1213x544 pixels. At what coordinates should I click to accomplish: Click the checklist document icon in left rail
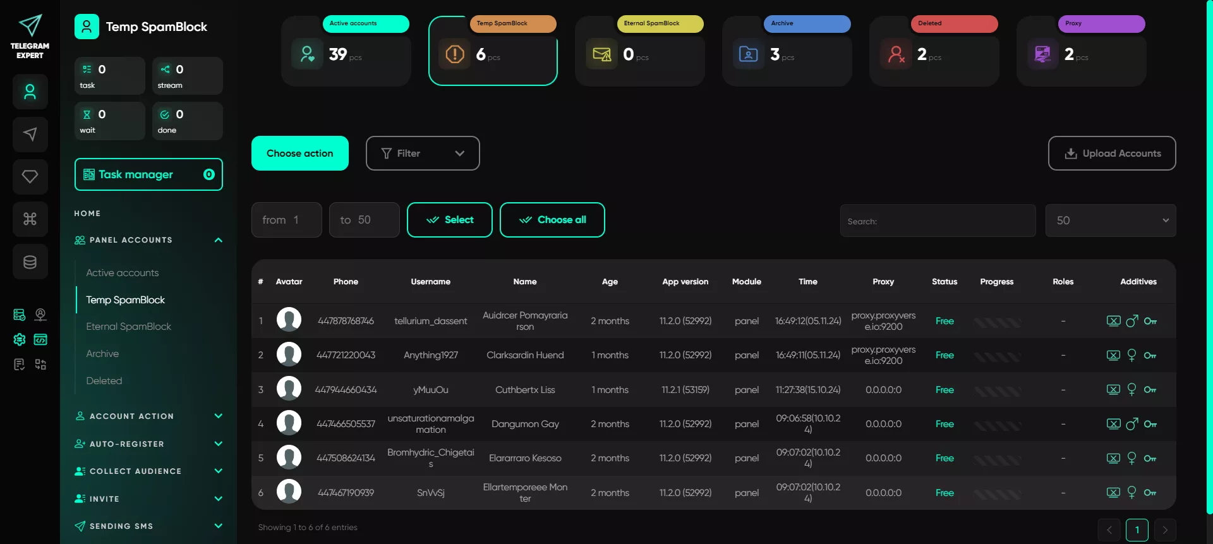[x=20, y=364]
